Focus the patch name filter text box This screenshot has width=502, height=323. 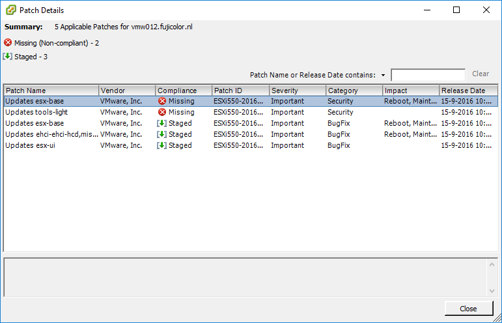428,75
